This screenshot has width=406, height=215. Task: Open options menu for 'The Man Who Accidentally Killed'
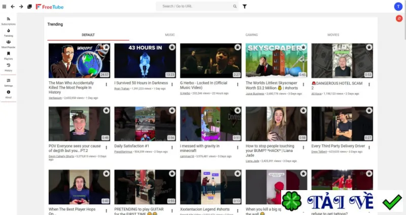coord(107,84)
